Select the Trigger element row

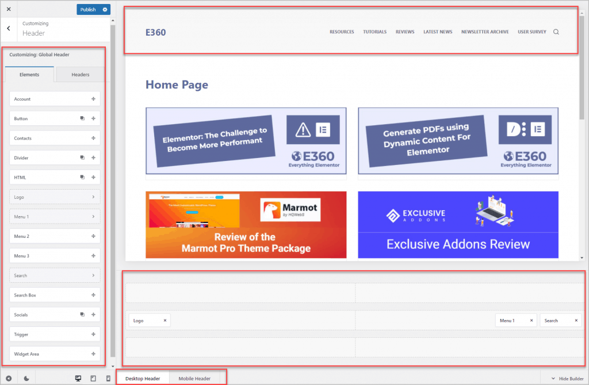click(x=55, y=334)
